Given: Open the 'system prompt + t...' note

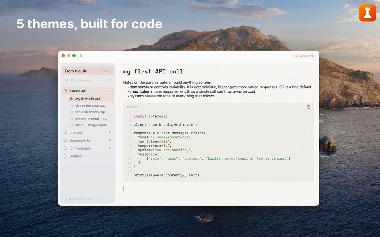Looking at the screenshot, I should click(x=91, y=118).
